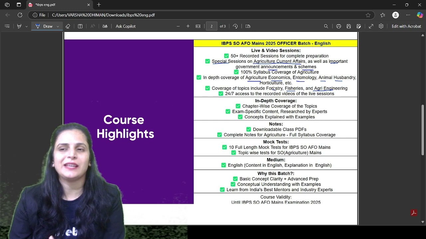The image size is (426, 239).
Task: Click Ask Copilot in PDF toolbar
Action: (125, 26)
